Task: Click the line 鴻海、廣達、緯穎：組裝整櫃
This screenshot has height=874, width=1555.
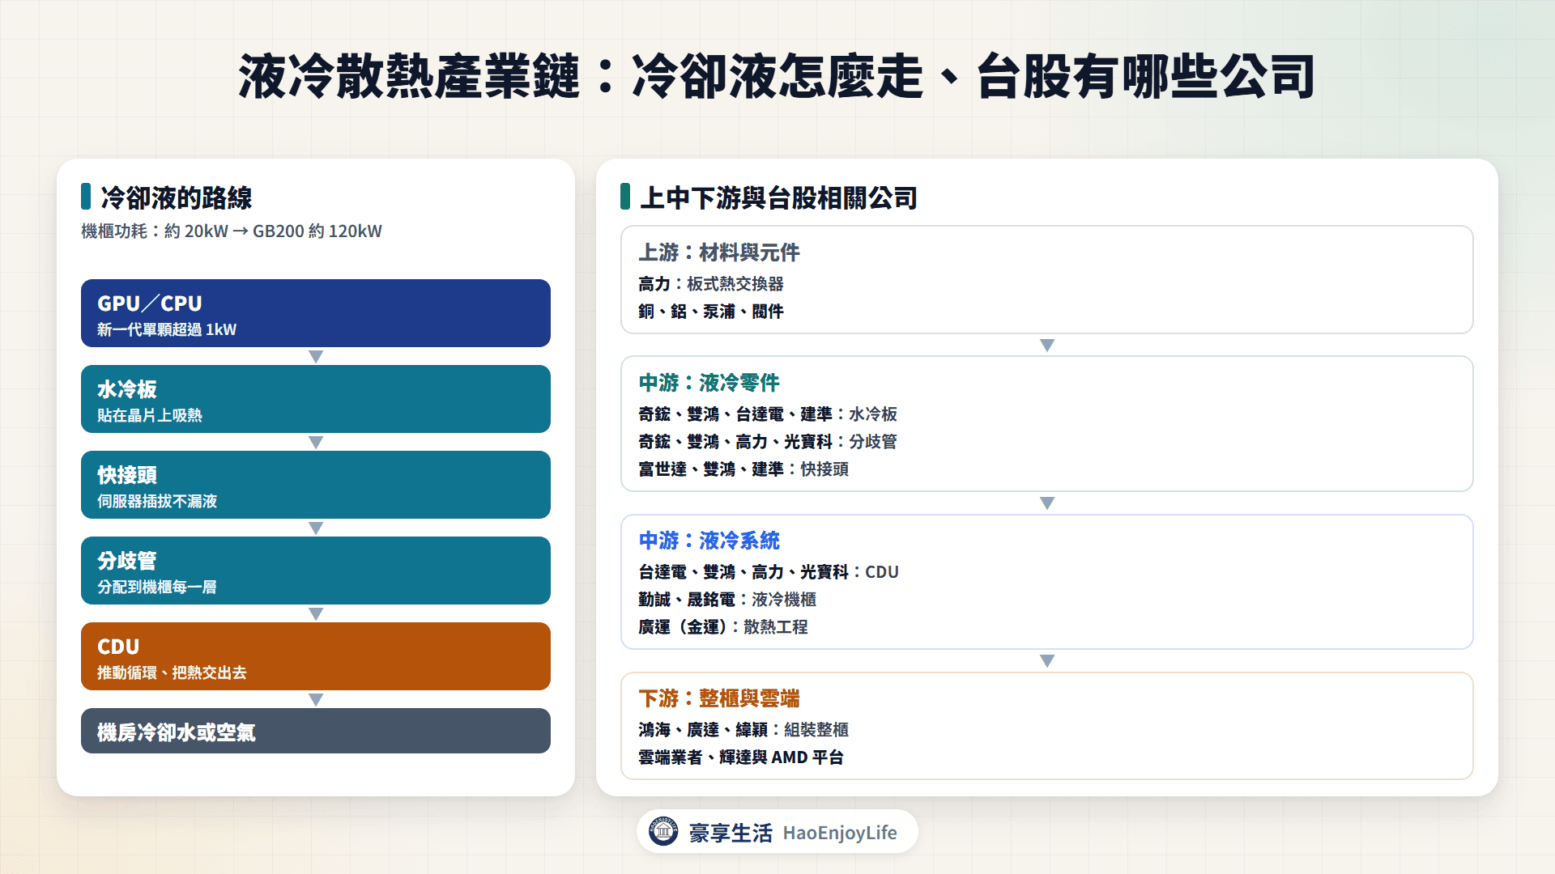Action: pos(743,730)
